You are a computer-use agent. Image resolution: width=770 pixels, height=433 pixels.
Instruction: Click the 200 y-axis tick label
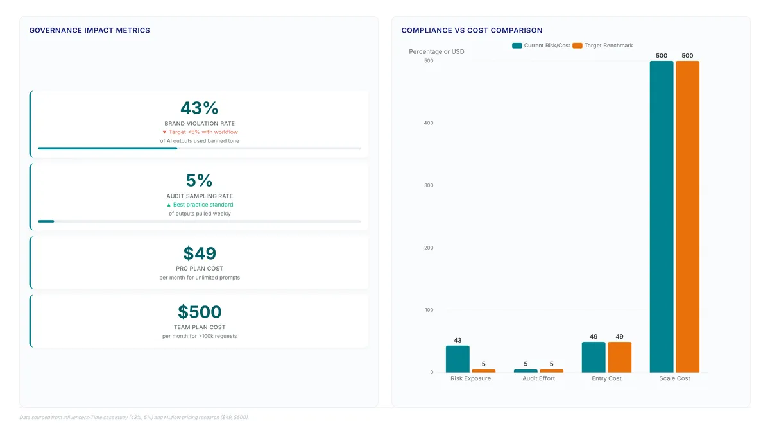(429, 248)
